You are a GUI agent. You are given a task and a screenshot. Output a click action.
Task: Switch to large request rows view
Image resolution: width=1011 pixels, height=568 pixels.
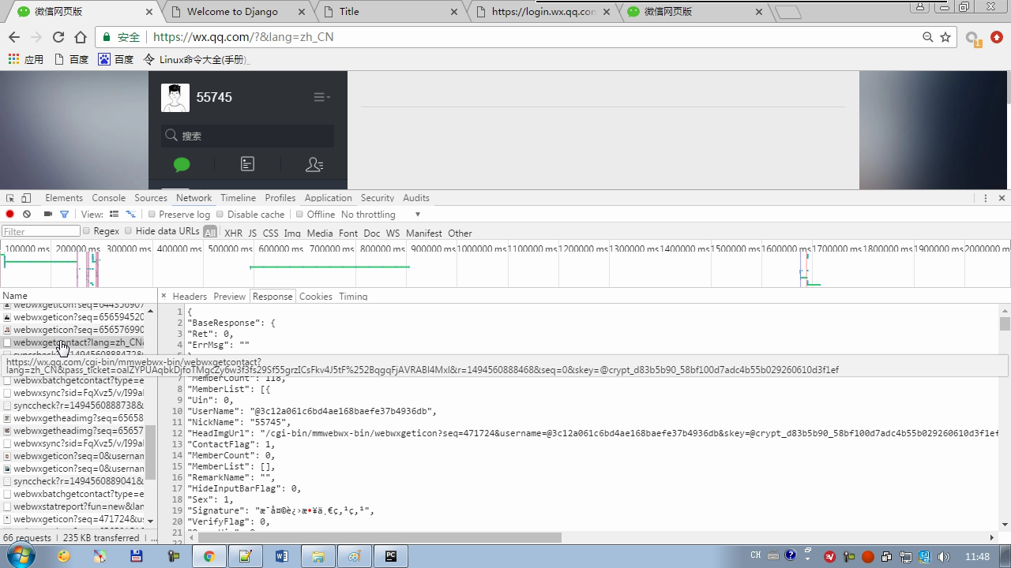click(114, 214)
